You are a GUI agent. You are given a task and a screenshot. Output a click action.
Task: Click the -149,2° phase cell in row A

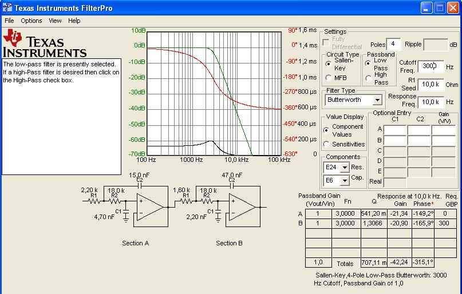(423, 214)
